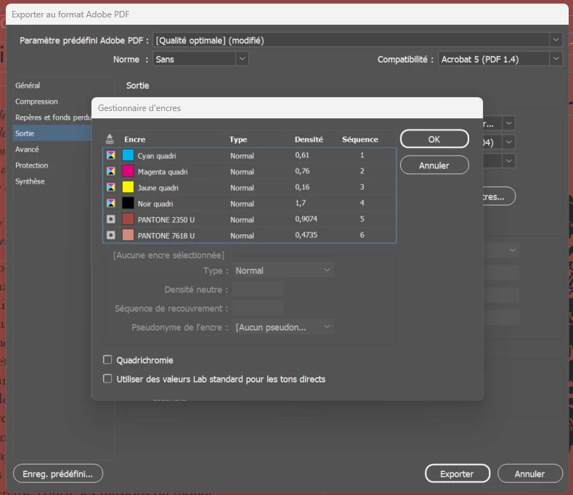Screen dimensions: 573x495
Task: Click density value 0,4735
Action: [x=306, y=235]
